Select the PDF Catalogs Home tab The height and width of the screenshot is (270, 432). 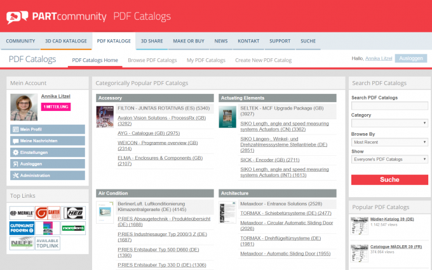95,60
